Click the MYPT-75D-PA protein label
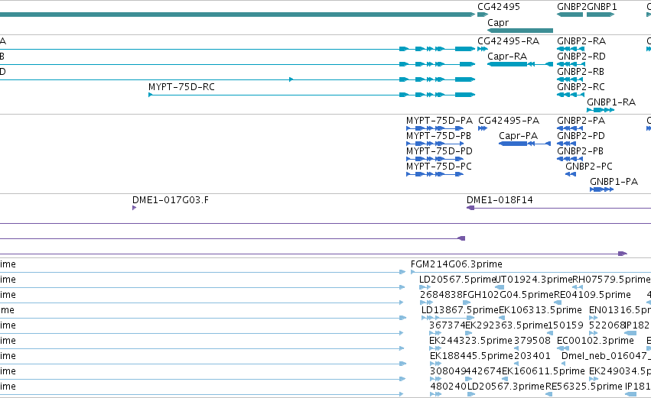 click(439, 121)
